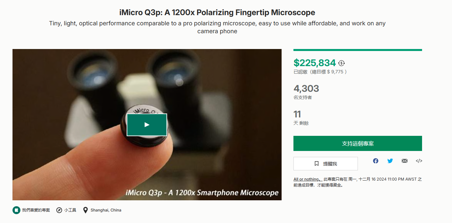This screenshot has width=452, height=223.
Task: Click the currency conversion icon beside $225,834
Action: click(341, 63)
